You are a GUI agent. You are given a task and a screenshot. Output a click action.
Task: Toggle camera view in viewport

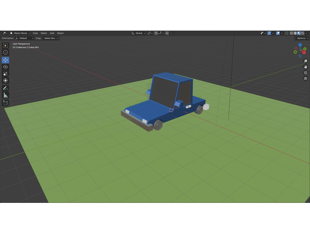point(306,73)
